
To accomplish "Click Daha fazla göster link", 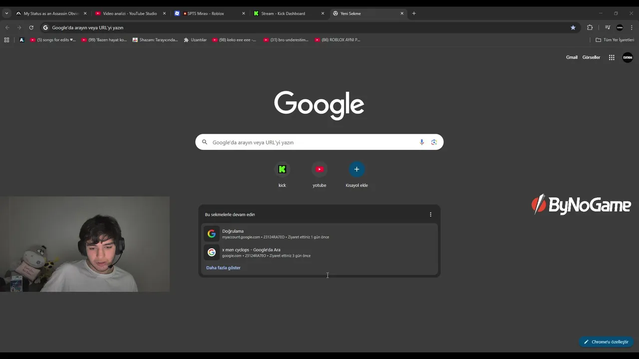I will pyautogui.click(x=223, y=268).
